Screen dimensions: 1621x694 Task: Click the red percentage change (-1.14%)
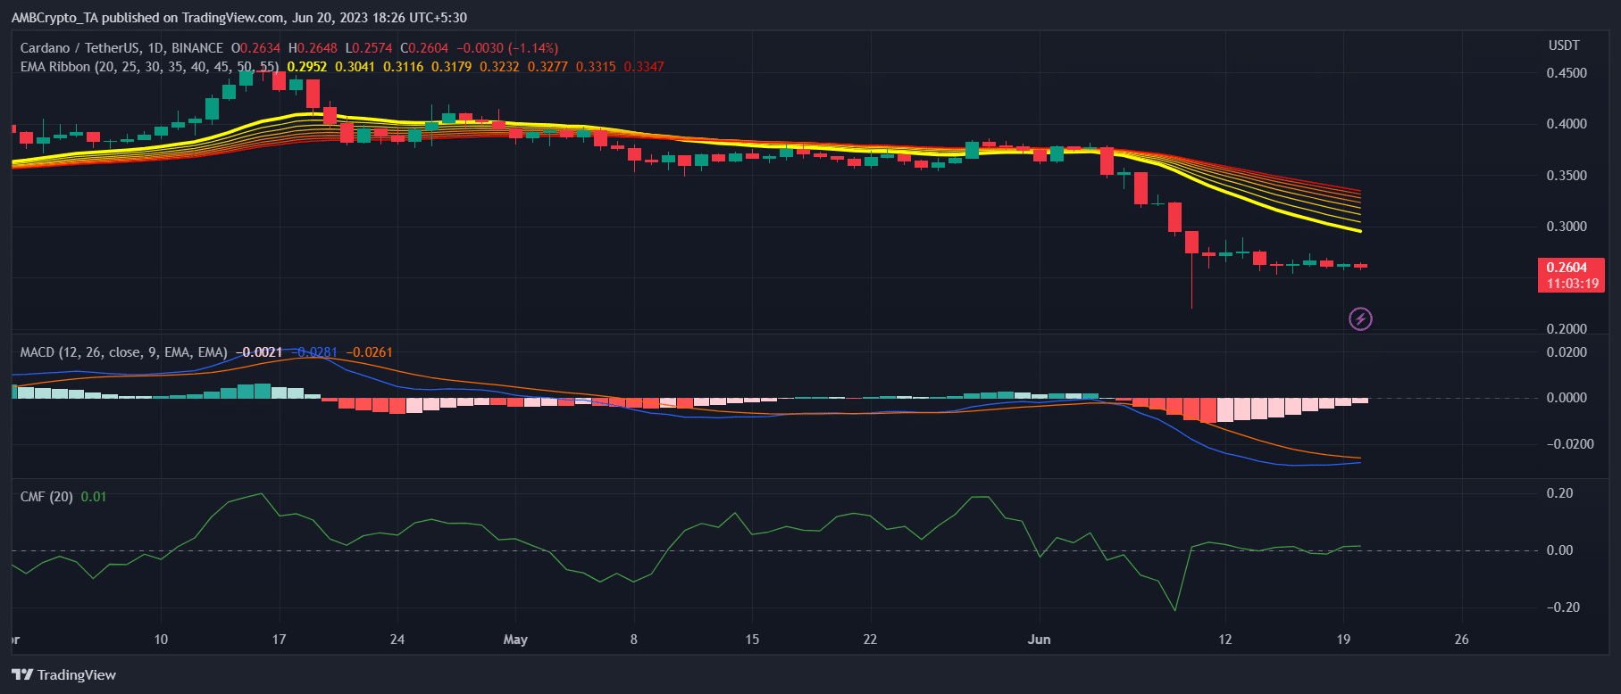pos(532,48)
